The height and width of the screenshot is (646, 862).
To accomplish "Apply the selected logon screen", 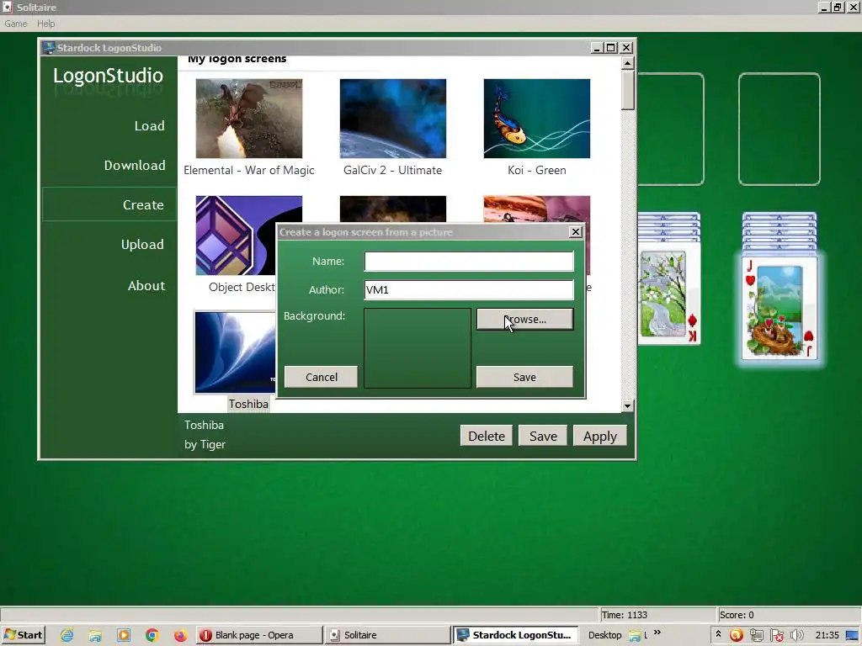I will click(599, 436).
